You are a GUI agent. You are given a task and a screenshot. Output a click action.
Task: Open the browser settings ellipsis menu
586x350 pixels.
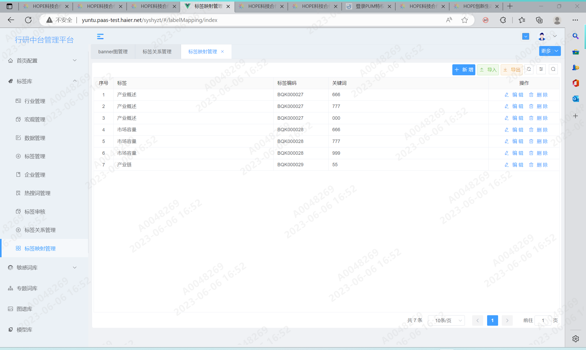click(x=575, y=20)
